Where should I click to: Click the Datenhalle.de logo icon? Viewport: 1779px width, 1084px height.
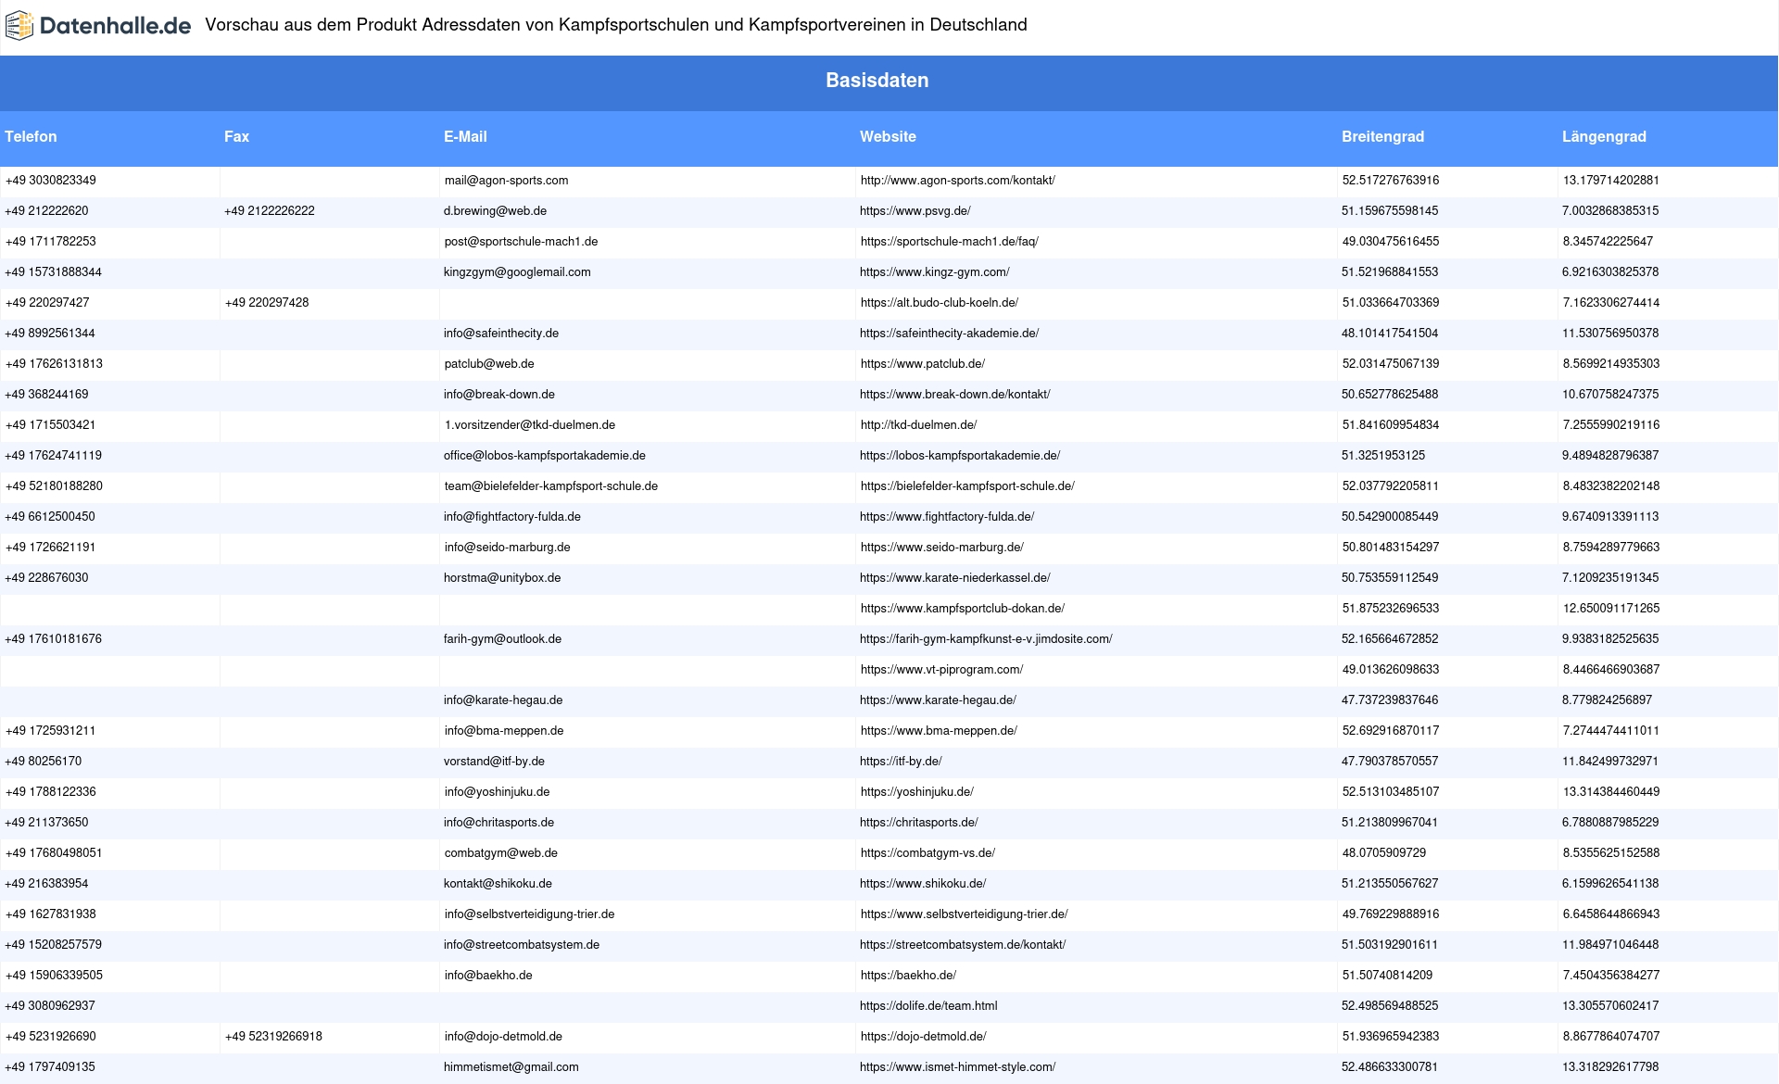[19, 25]
